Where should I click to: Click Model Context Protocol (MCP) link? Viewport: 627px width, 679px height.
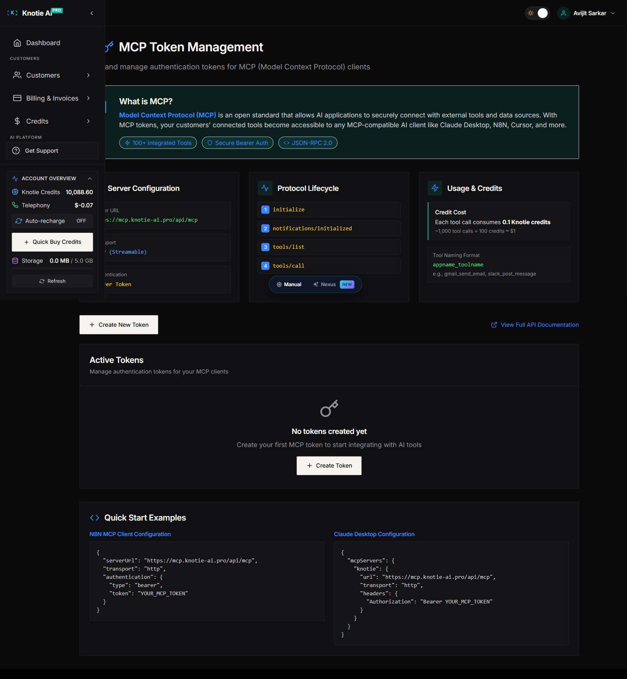click(x=168, y=115)
